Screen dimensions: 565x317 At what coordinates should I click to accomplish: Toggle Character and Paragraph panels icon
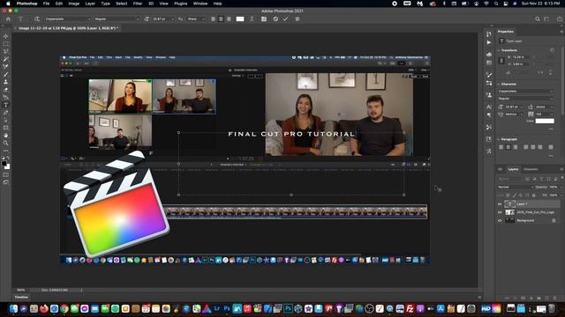264,19
